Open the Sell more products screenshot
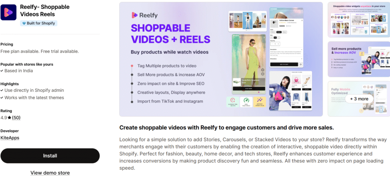390x176 pixels. click(359, 59)
